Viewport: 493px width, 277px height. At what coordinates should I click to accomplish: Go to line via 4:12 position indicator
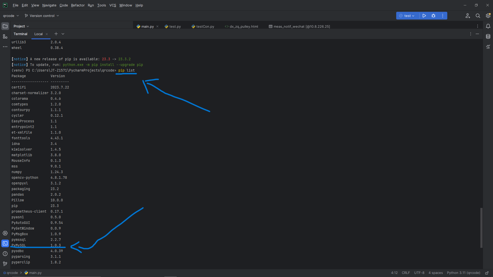[394, 273]
